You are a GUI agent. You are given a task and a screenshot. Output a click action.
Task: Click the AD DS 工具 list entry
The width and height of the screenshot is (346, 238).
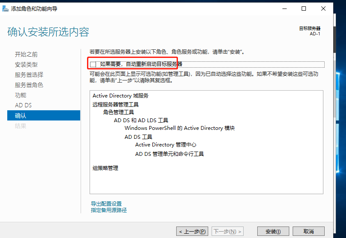pos(138,137)
